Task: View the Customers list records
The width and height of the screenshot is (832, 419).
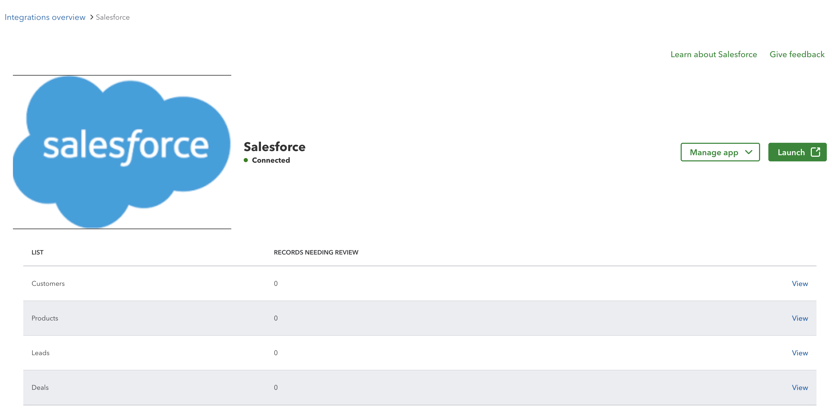Action: click(800, 283)
